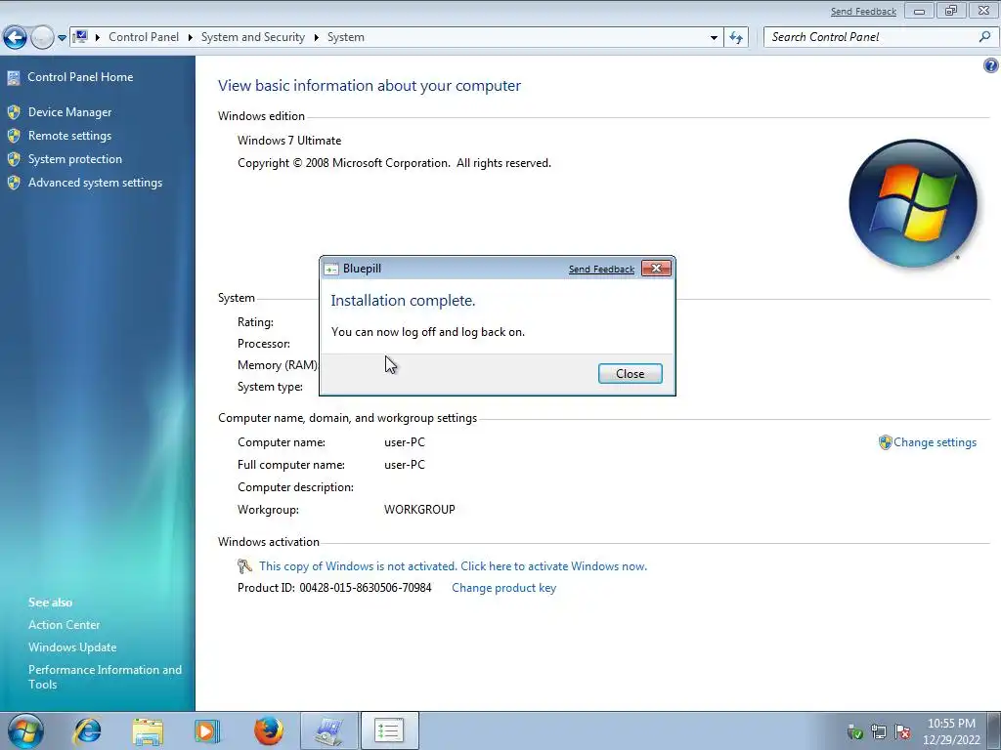Expand the chevron after System and Security
This screenshot has width=1001, height=750.
click(316, 37)
